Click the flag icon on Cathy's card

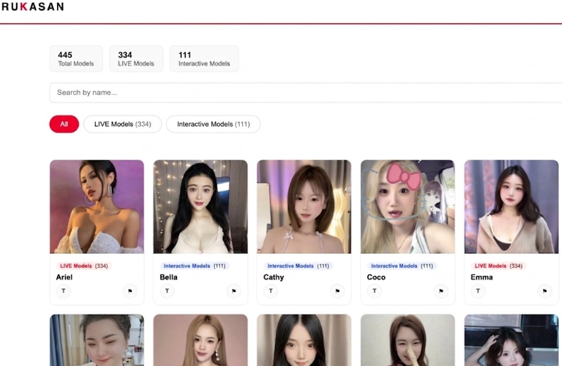point(337,291)
